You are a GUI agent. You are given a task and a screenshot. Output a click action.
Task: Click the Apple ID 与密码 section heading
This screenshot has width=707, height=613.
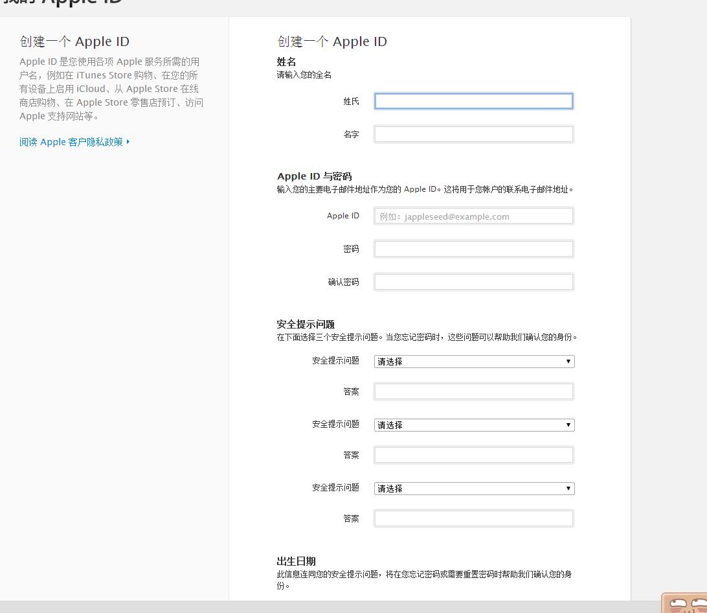(314, 176)
